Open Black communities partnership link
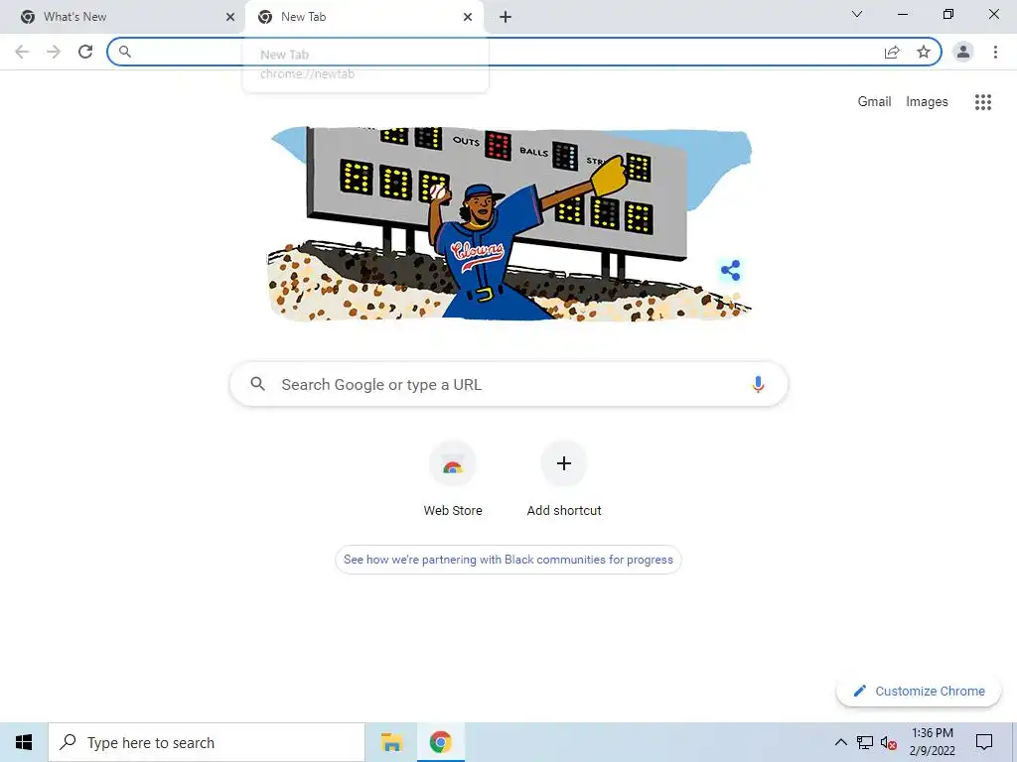This screenshot has height=762, width=1017. point(508,560)
